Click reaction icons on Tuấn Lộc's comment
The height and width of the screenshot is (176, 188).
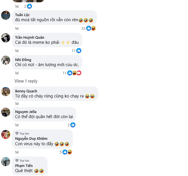click(x=91, y=28)
